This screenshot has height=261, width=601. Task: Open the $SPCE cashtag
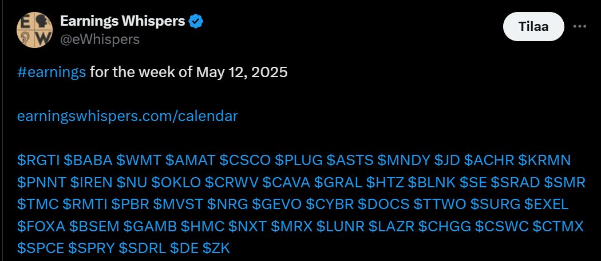[41, 249]
